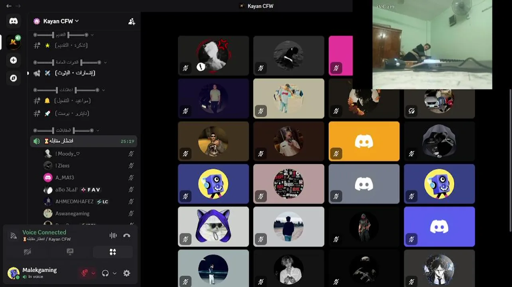Open Discover servers compass icon
Image resolution: width=512 pixels, height=287 pixels.
coord(14,78)
